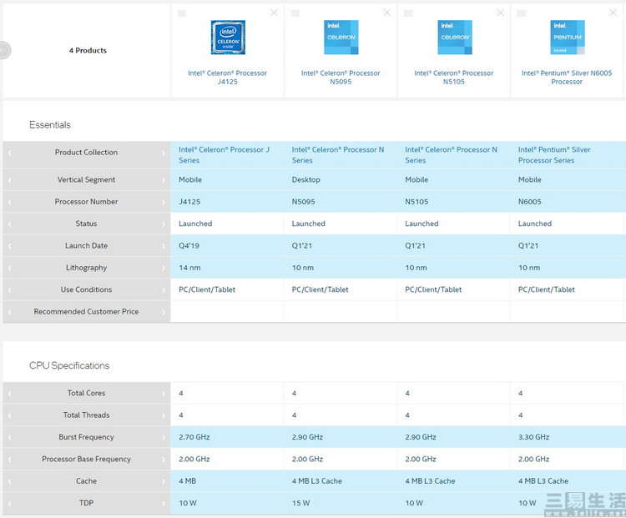Click left chevron on Processor Number row
Viewport: 626px width, 518px height.
[x=9, y=203]
